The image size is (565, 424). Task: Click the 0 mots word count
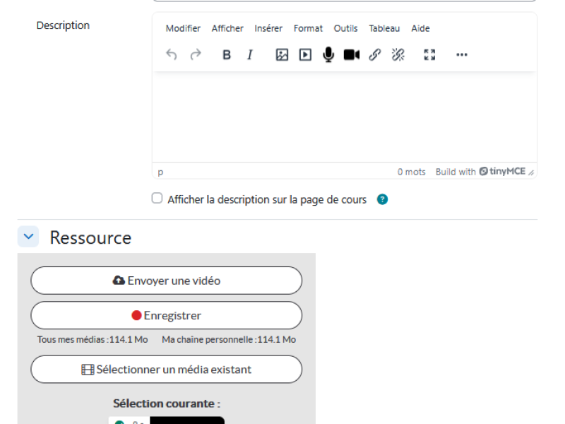[x=412, y=172]
